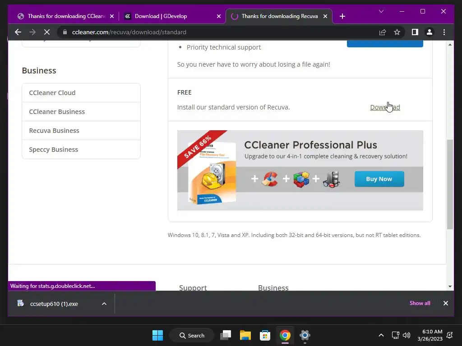
Task: Click the Windows compatibility note text
Action: pyautogui.click(x=294, y=235)
